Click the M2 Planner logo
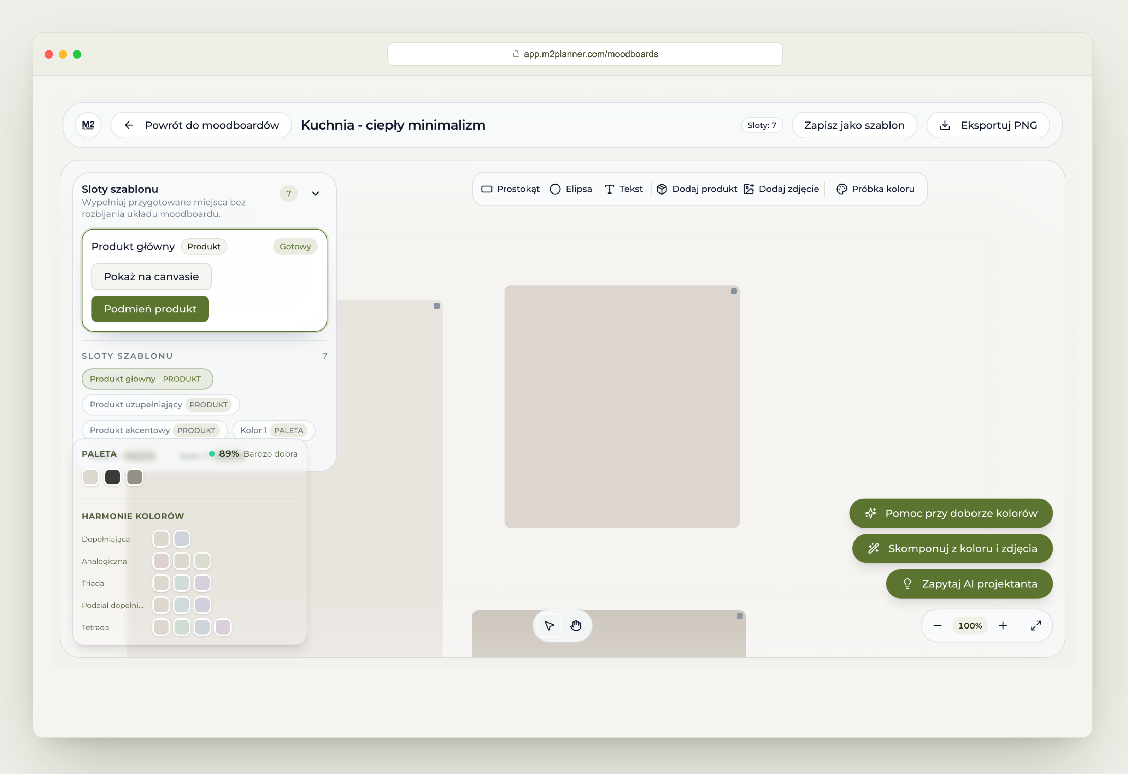The width and height of the screenshot is (1128, 774). 88,125
